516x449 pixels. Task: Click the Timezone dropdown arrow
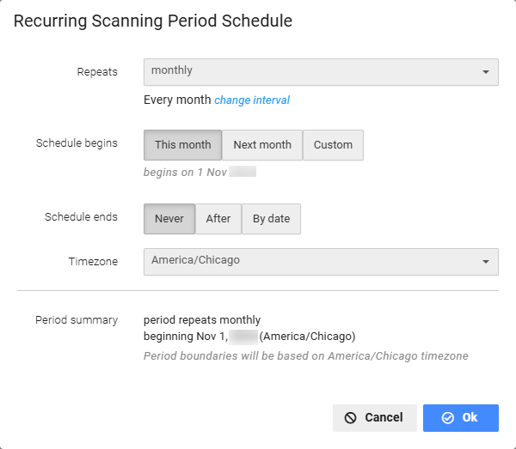click(x=486, y=262)
